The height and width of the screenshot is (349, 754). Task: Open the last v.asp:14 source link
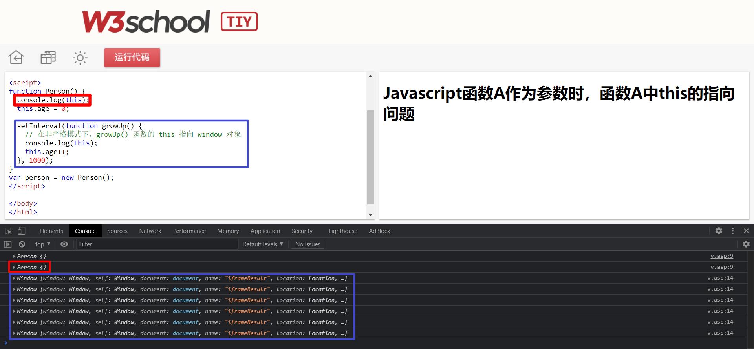click(x=720, y=333)
